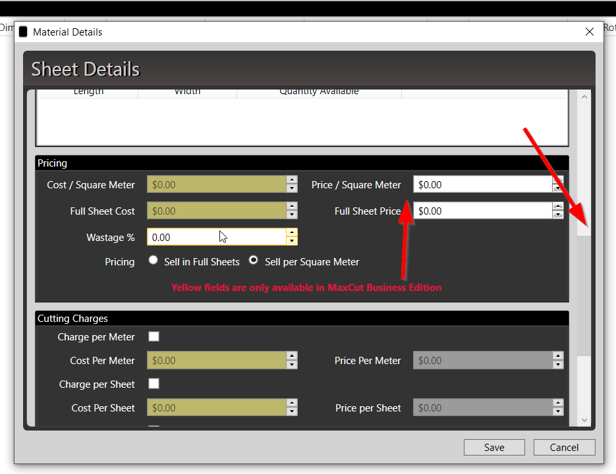
Task: Close the Material Details dialog
Action: (x=590, y=32)
